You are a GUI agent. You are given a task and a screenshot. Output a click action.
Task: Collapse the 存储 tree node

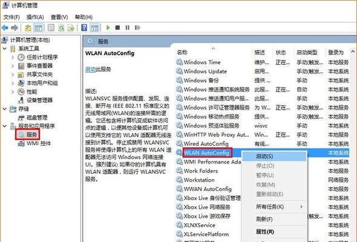pos(4,109)
